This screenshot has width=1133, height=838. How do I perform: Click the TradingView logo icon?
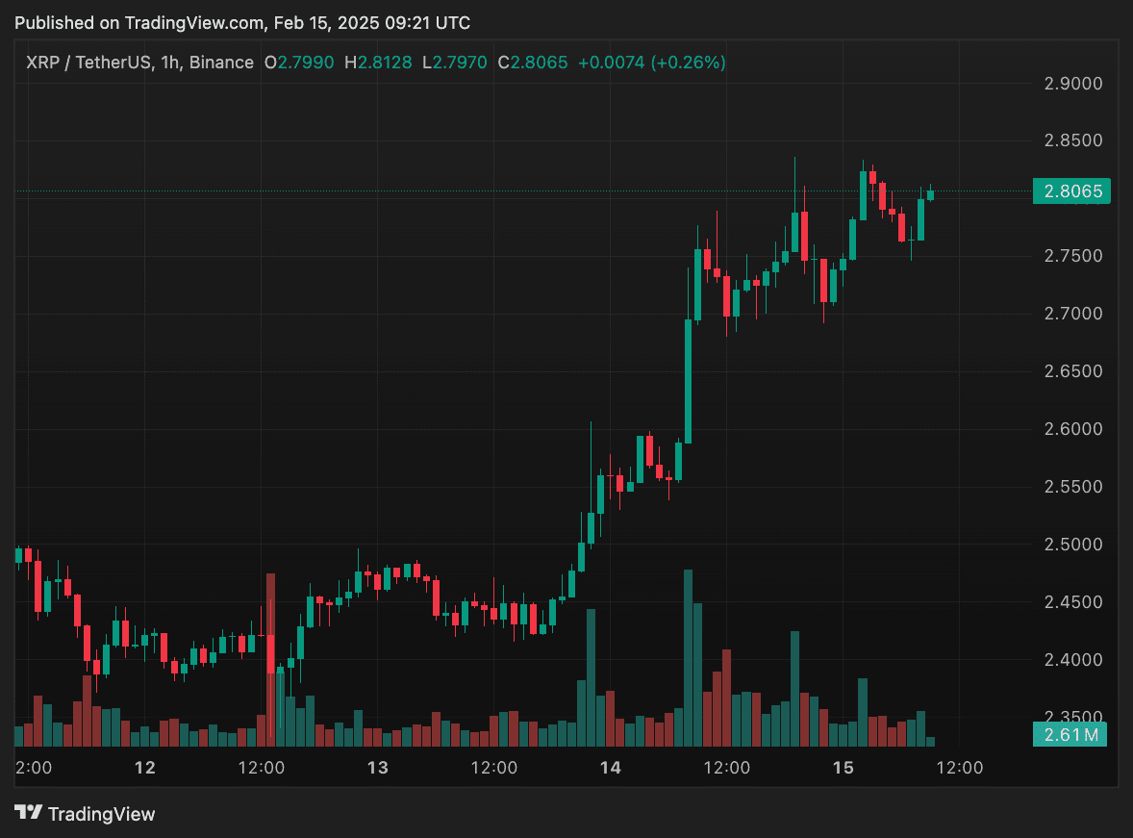pos(29,814)
